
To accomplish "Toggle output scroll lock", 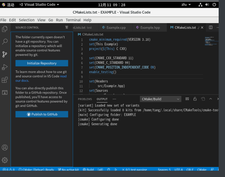I will tap(195, 99).
